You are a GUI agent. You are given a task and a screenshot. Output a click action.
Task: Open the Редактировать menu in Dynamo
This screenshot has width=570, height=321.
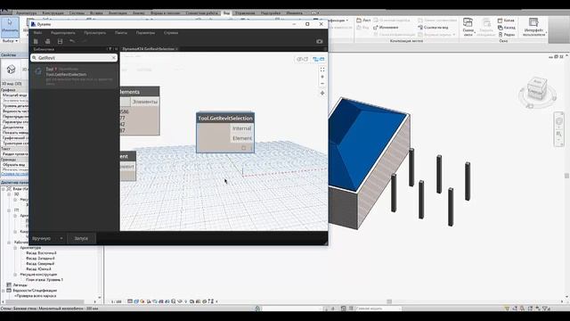pyautogui.click(x=63, y=33)
